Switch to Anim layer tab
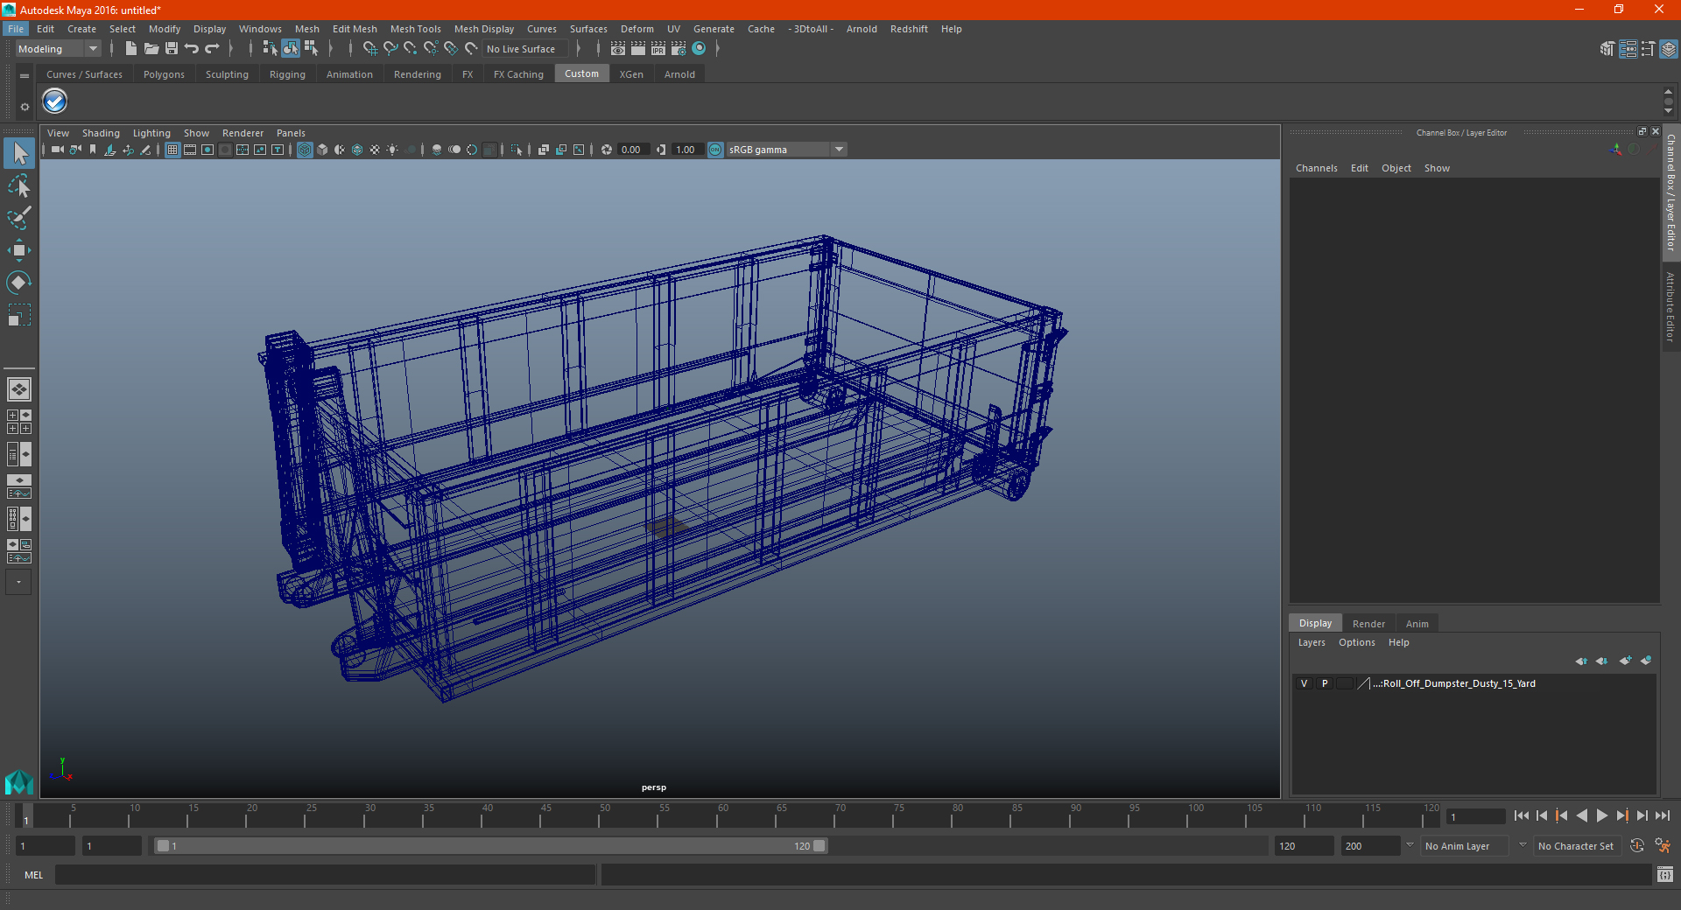This screenshot has height=910, width=1681. click(x=1417, y=624)
